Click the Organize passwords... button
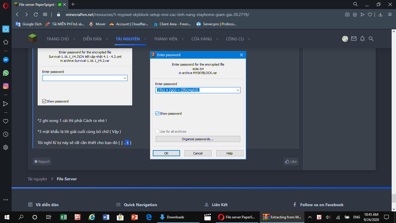Image resolution: width=396 pixels, height=223 pixels. click(x=198, y=139)
